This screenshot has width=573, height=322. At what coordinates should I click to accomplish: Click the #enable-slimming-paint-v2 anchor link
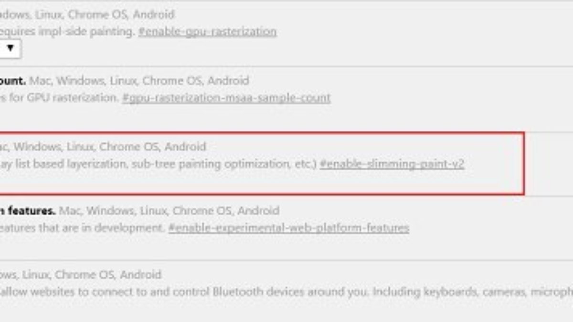[x=392, y=164]
